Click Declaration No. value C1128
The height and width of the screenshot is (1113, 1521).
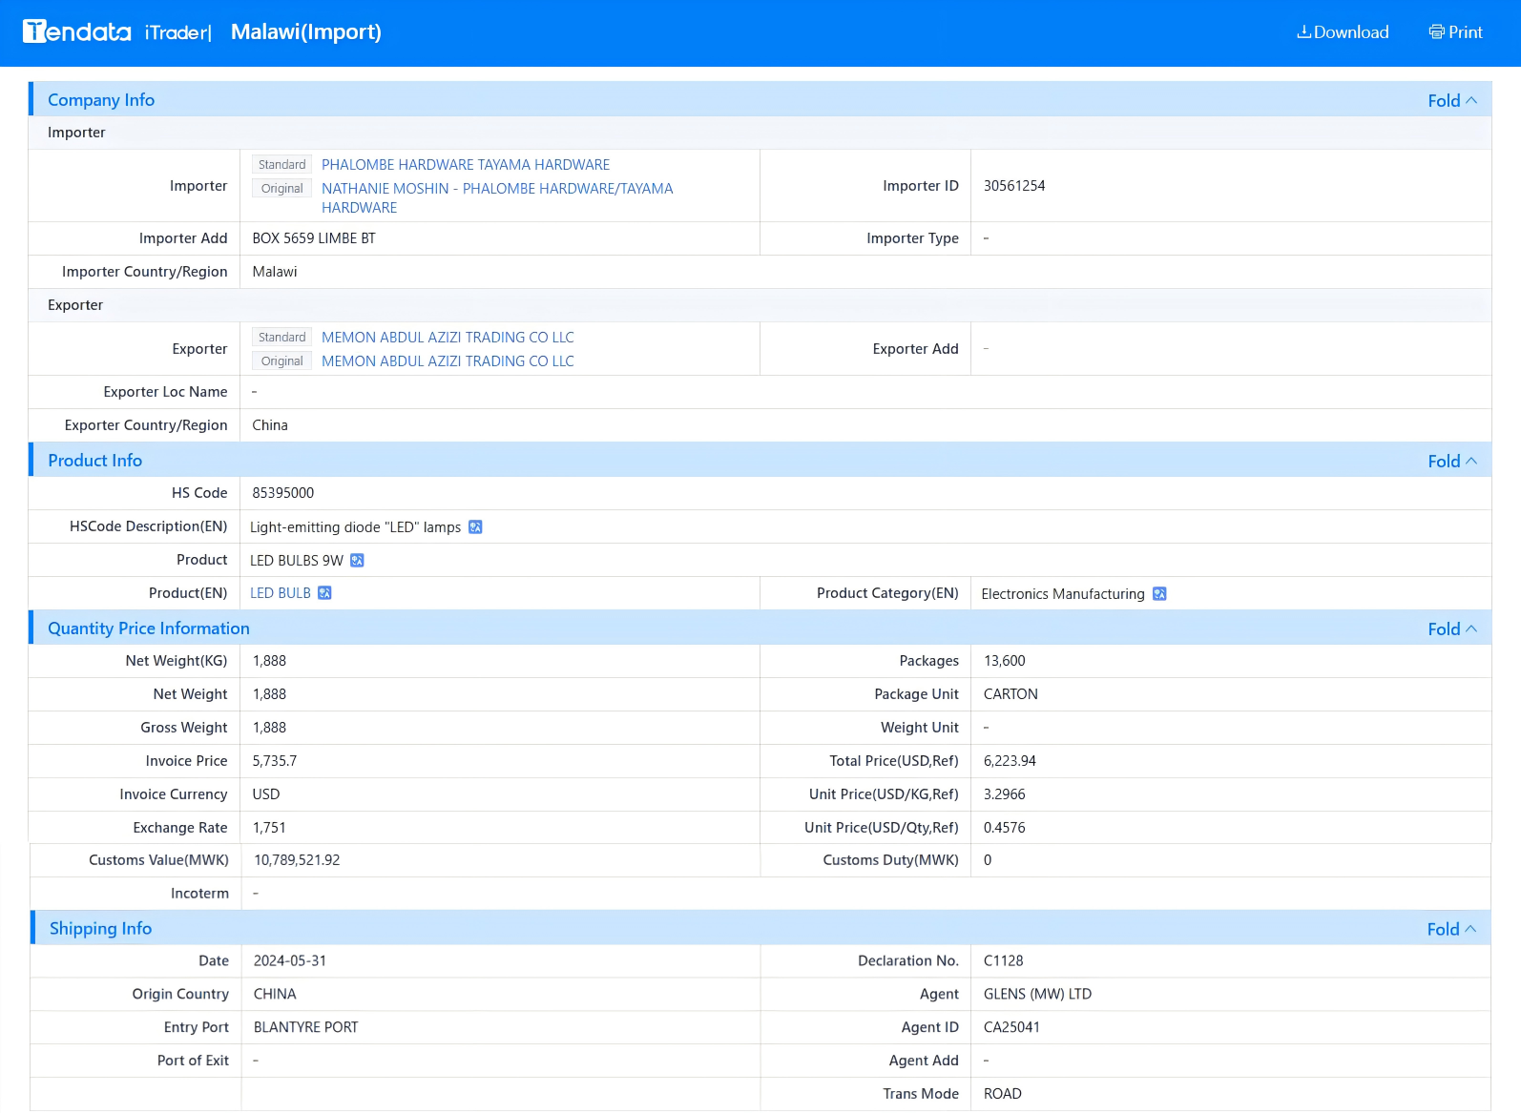1004,961
